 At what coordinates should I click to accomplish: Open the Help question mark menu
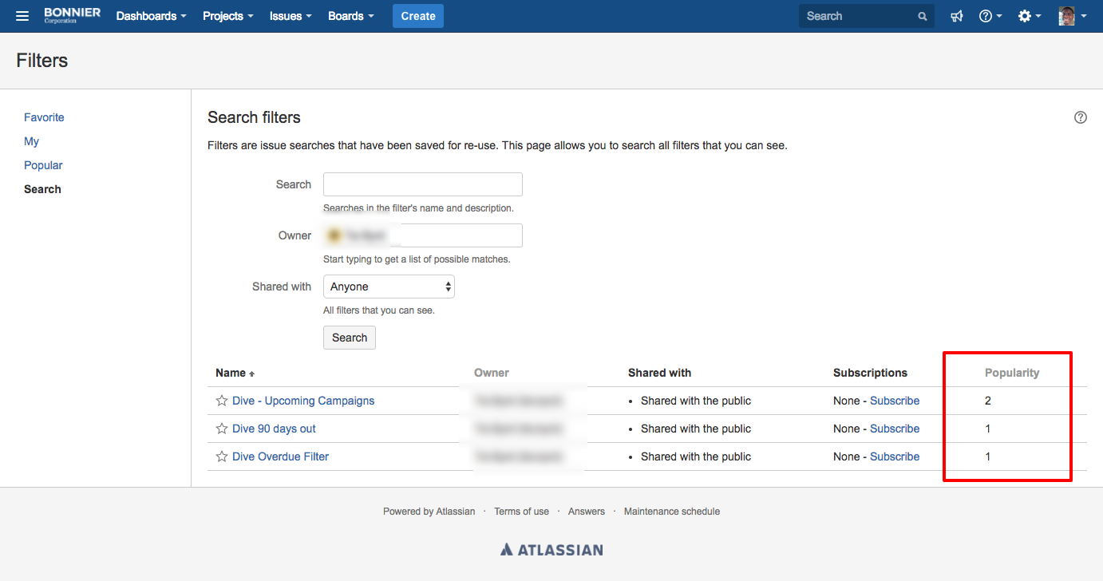990,16
